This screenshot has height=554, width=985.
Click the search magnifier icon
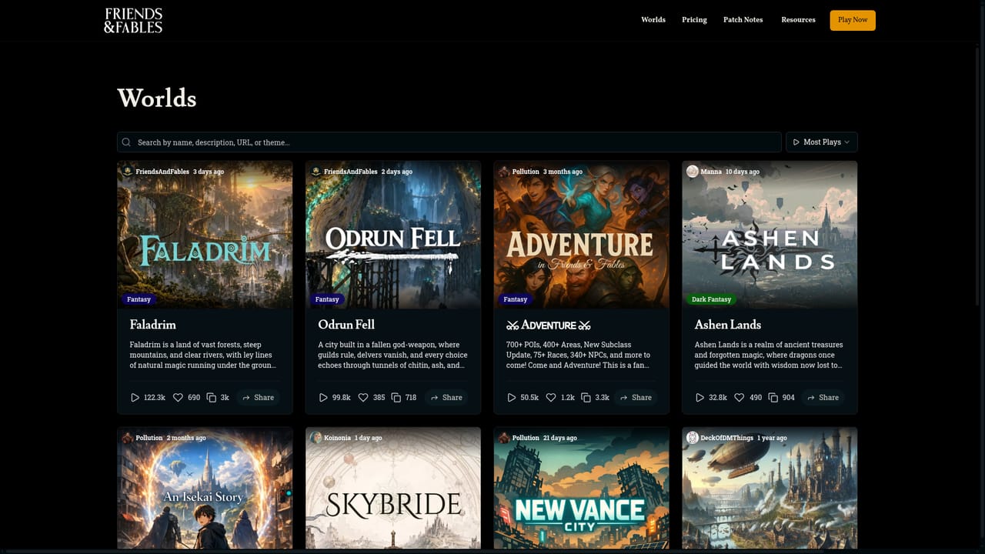point(127,142)
